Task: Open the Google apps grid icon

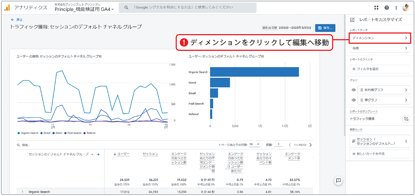Action: tap(376, 8)
